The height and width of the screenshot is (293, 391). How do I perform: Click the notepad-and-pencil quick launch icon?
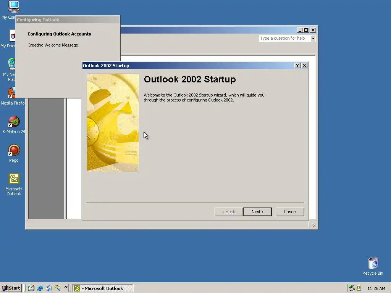31,288
